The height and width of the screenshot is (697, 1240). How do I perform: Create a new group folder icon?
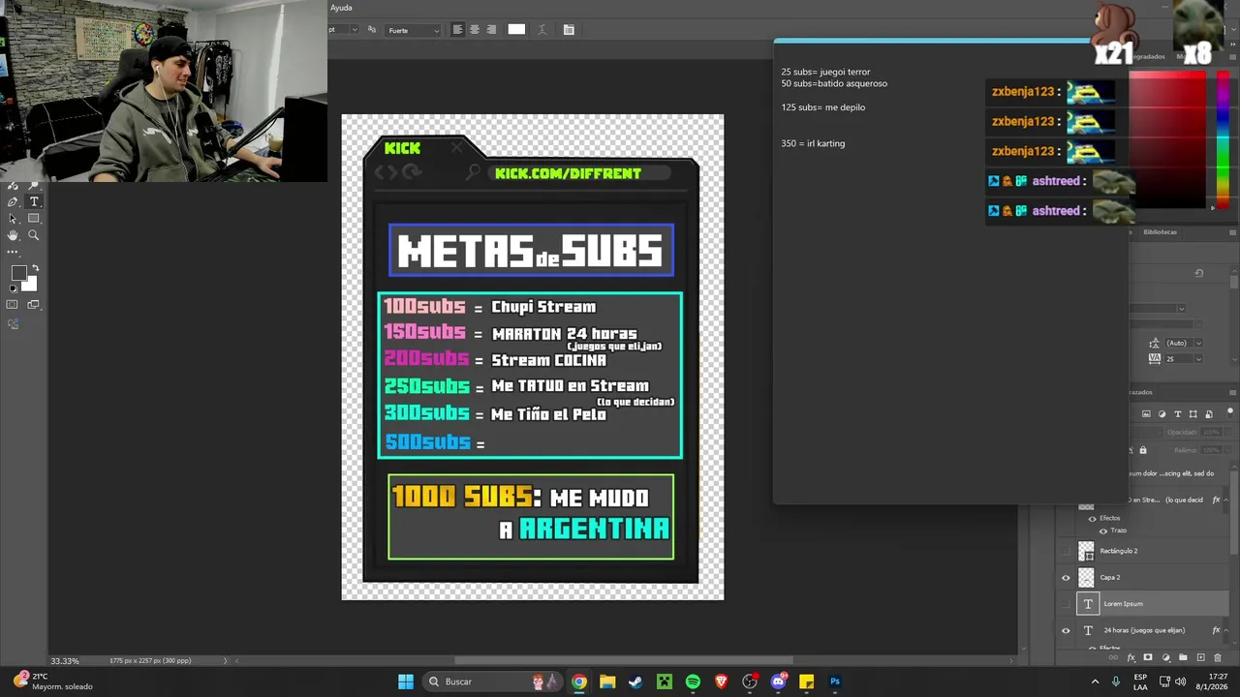(1183, 658)
